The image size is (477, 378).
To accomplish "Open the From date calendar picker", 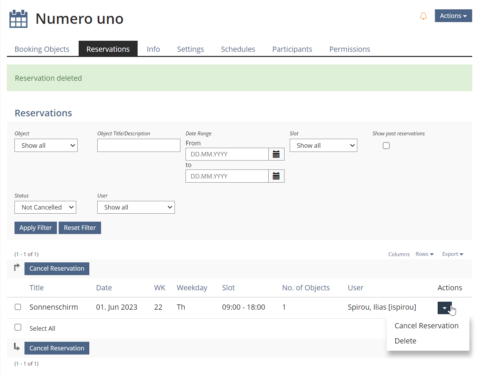I will [x=276, y=154].
